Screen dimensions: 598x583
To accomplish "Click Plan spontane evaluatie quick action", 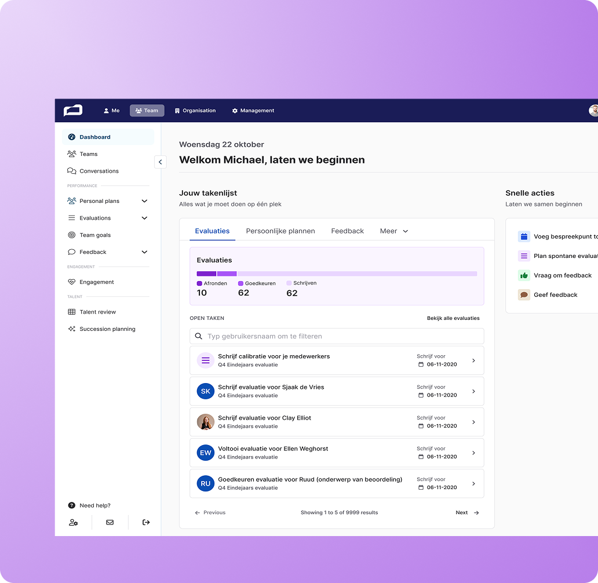I will pyautogui.click(x=557, y=256).
